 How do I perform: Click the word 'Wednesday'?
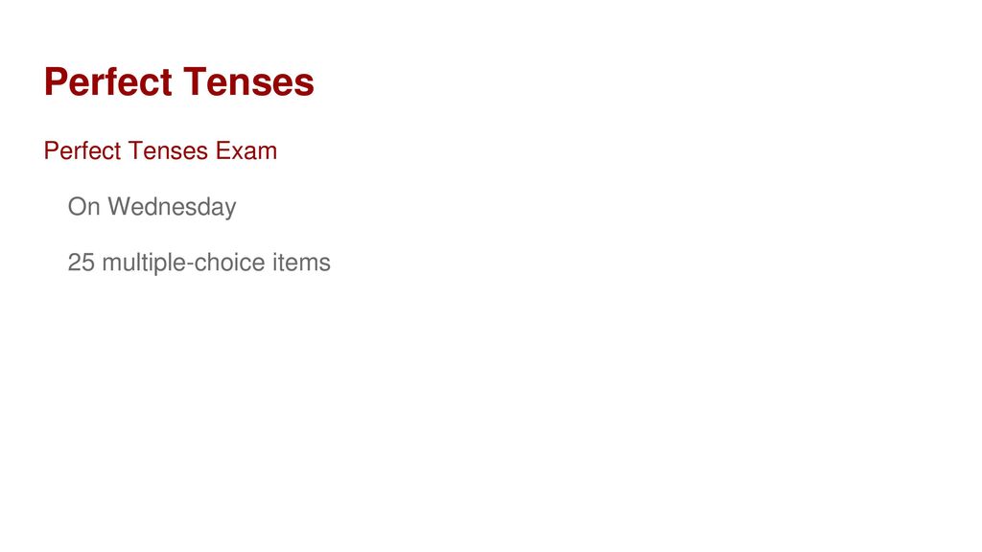173,207
